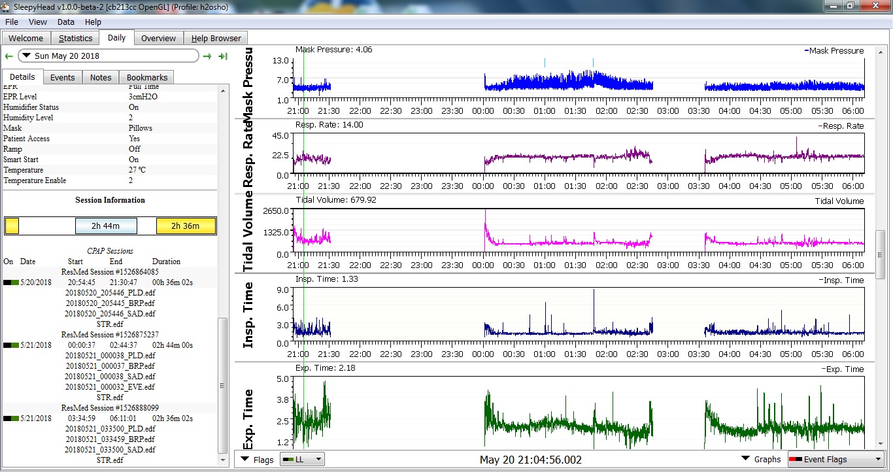The height and width of the screenshot is (476, 893).
Task: Click the Mask Pressure: 4.06 readout
Action: click(x=333, y=49)
